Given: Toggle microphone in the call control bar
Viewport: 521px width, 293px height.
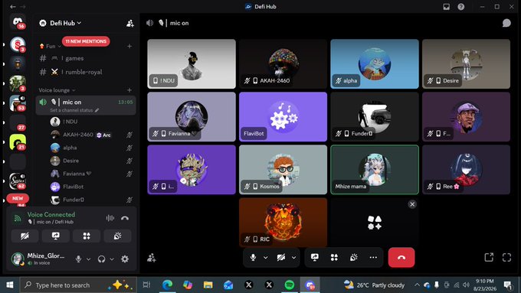Looking at the screenshot, I should pos(253,257).
